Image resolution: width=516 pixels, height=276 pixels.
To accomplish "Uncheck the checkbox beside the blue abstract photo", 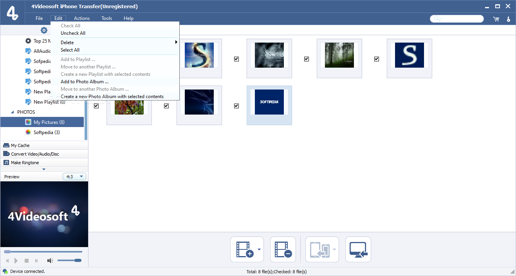I will [x=166, y=106].
